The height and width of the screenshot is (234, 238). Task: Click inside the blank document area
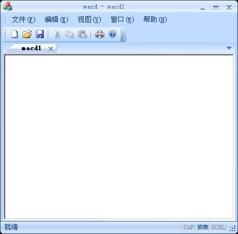119,137
